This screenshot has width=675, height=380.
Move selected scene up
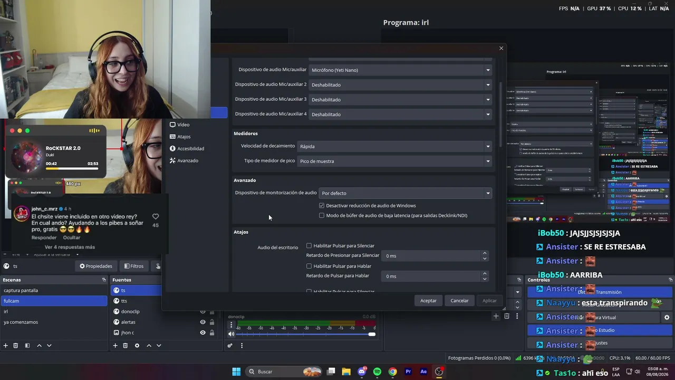point(39,346)
